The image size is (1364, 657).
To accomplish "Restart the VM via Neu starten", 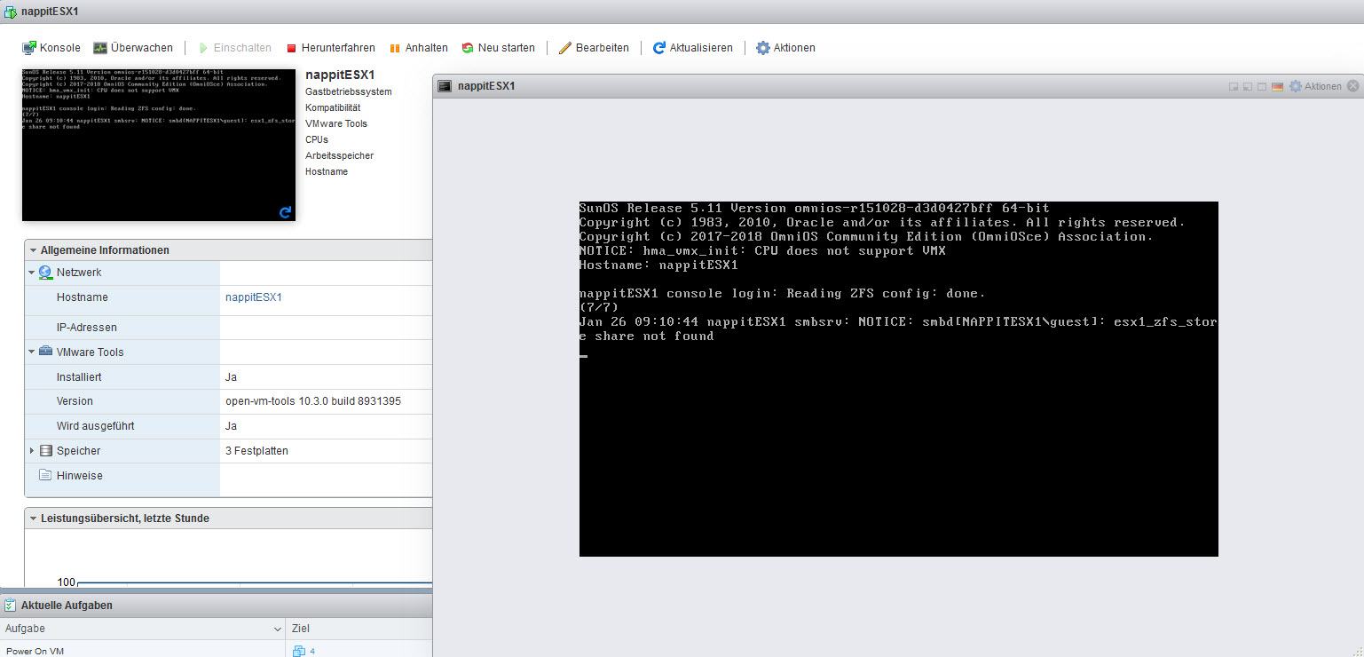I will (x=498, y=48).
